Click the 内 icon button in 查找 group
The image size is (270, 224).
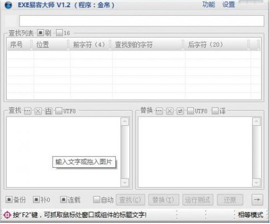pyautogui.click(x=48, y=111)
